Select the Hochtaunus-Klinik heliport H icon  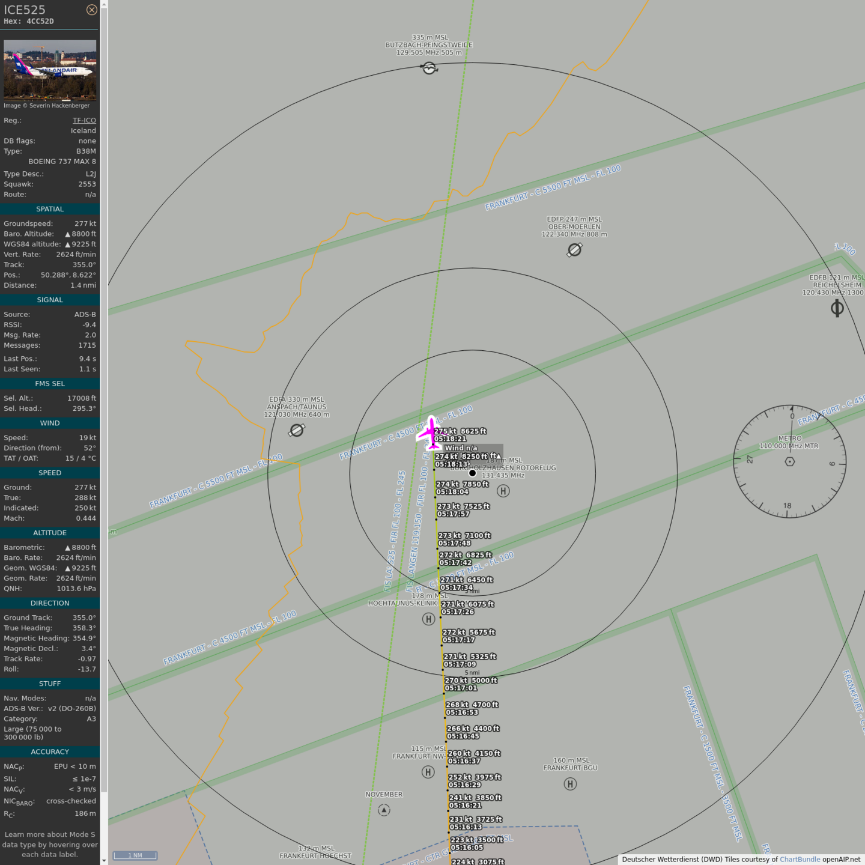click(428, 619)
